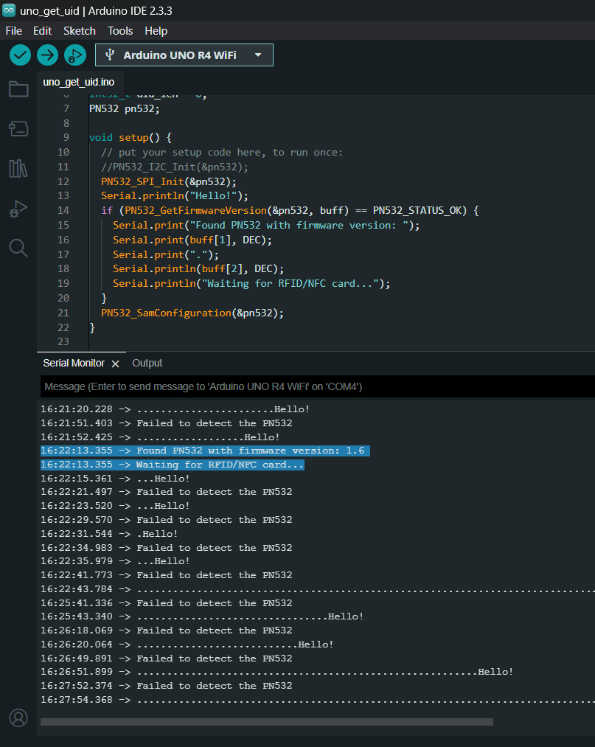Open the Help menu

pos(156,31)
